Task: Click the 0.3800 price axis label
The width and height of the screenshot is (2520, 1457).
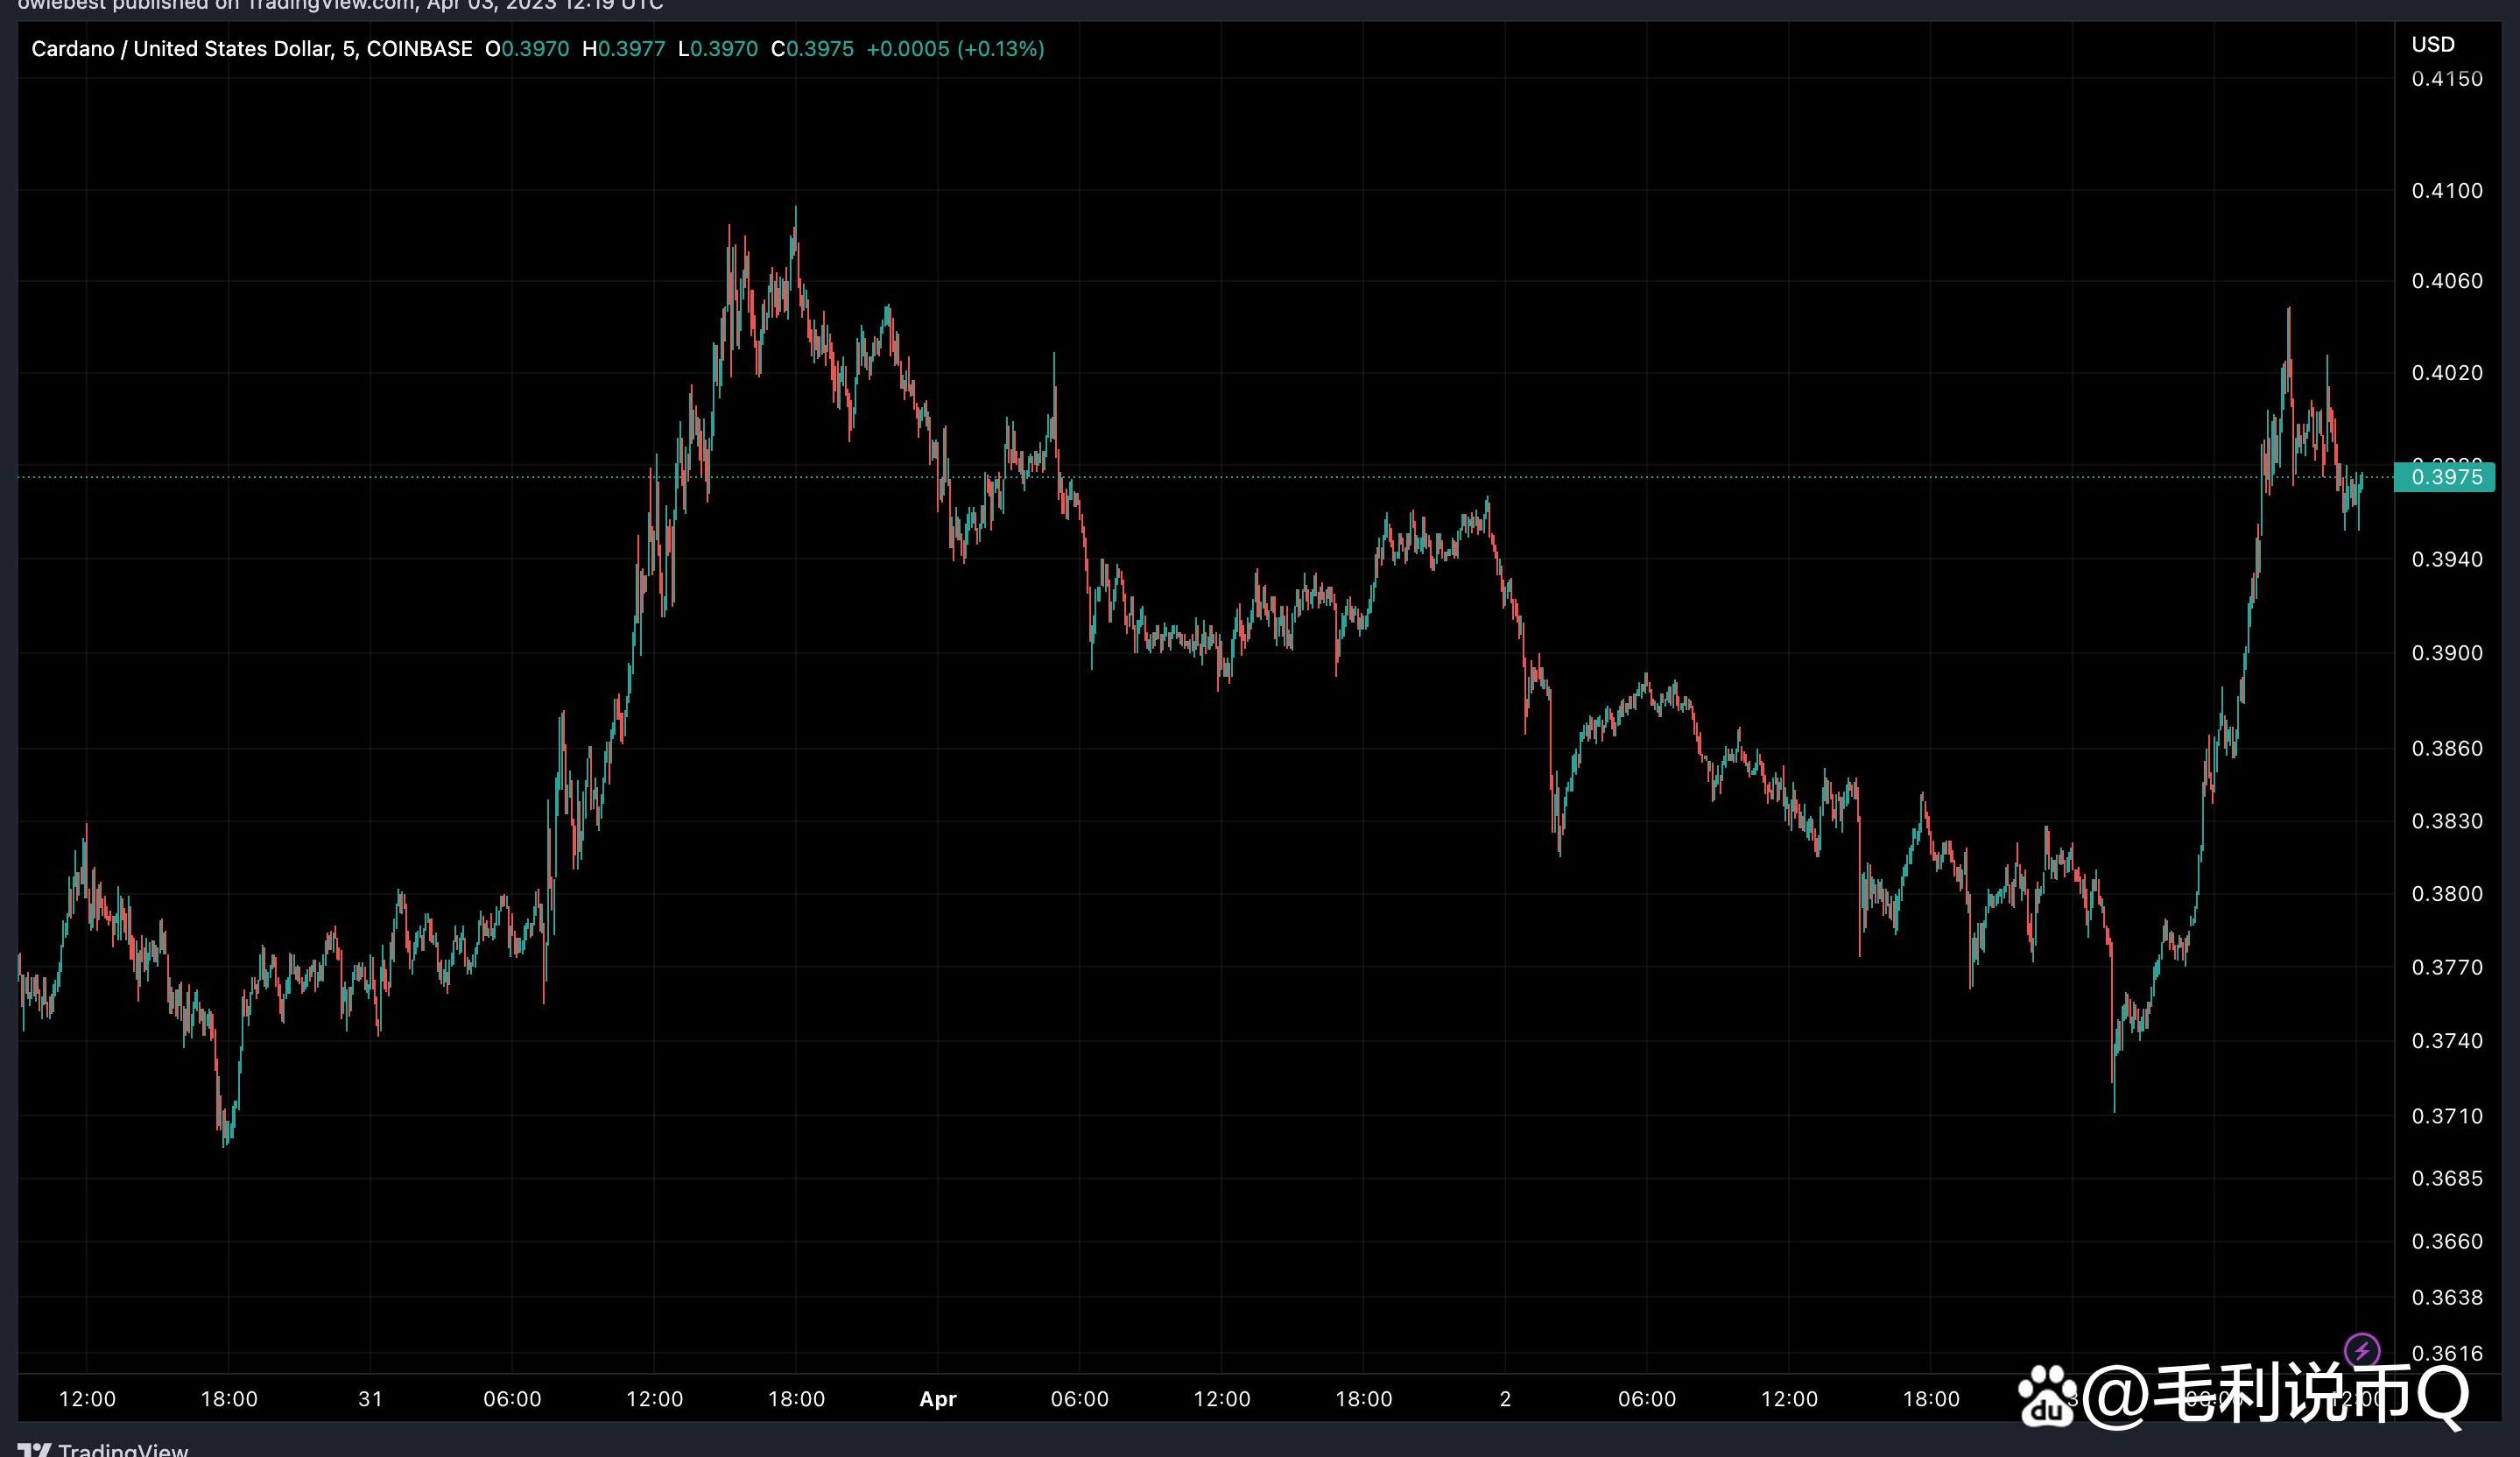Action: 2447,894
